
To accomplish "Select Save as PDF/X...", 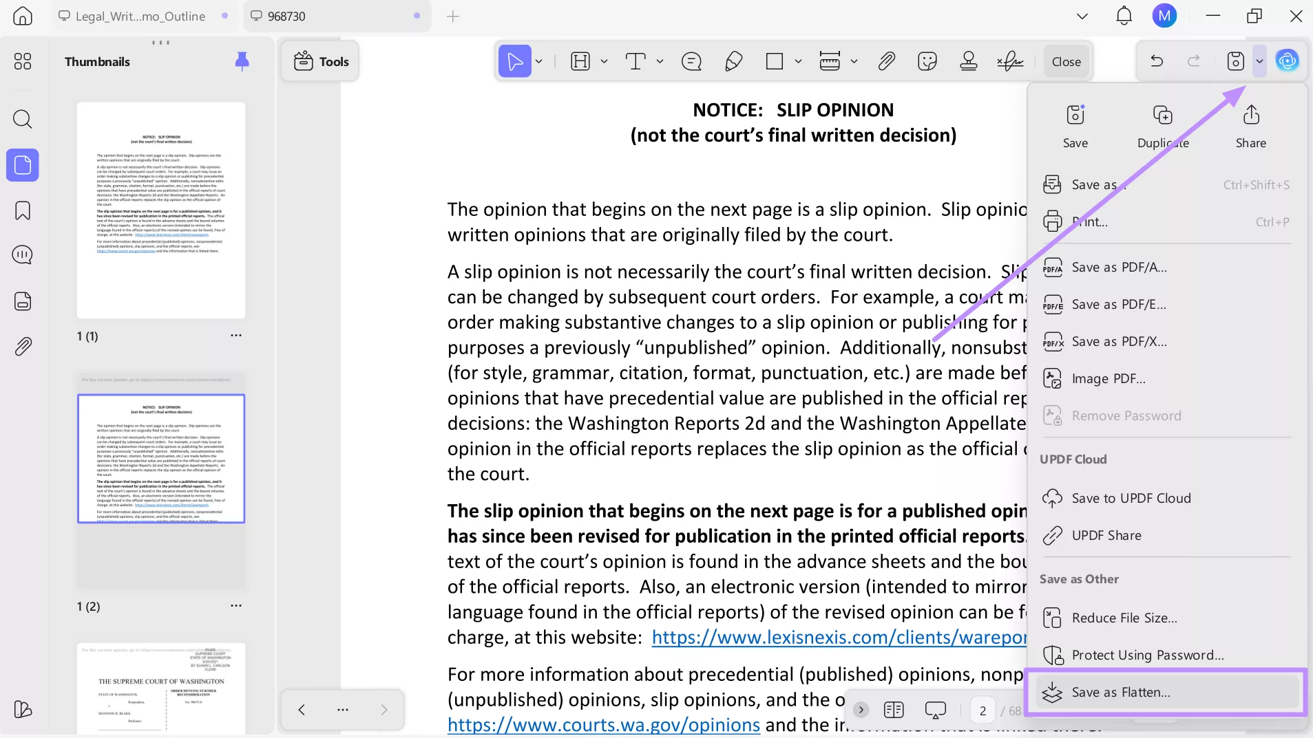I will [1166, 341].
